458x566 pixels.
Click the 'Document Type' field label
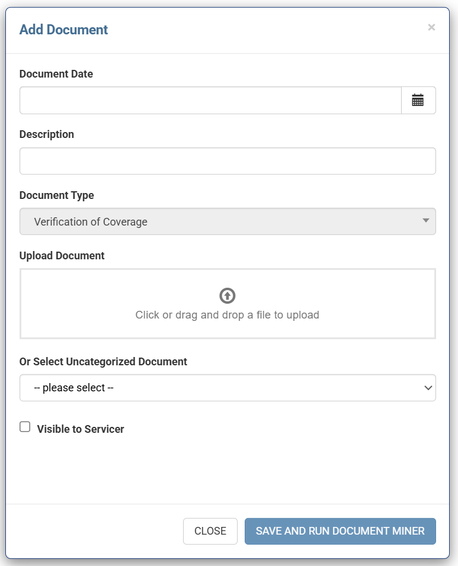point(57,195)
